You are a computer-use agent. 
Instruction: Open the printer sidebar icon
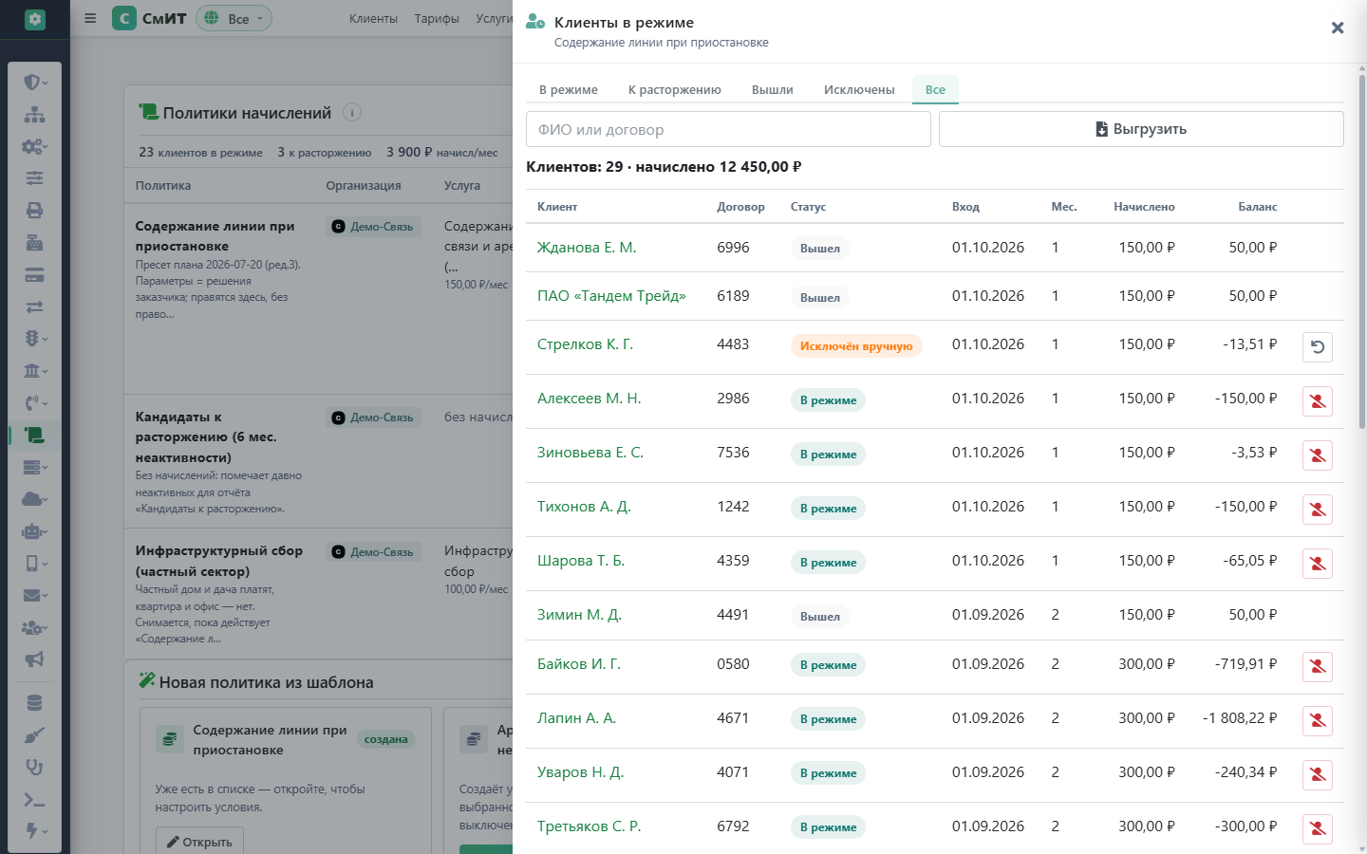pos(34,211)
